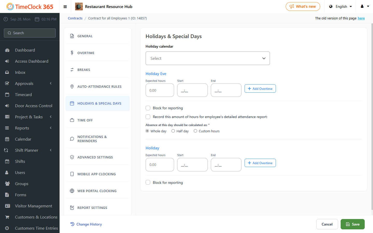
Task: Click Holiday End time field
Action: [226, 165]
